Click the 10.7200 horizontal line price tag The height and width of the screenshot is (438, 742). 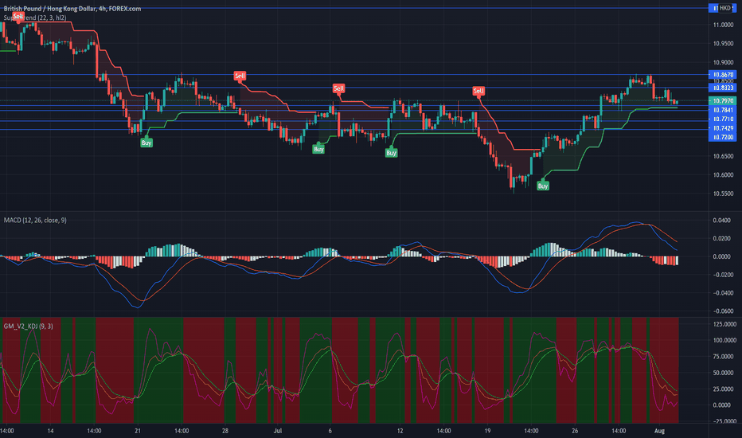[x=723, y=137]
